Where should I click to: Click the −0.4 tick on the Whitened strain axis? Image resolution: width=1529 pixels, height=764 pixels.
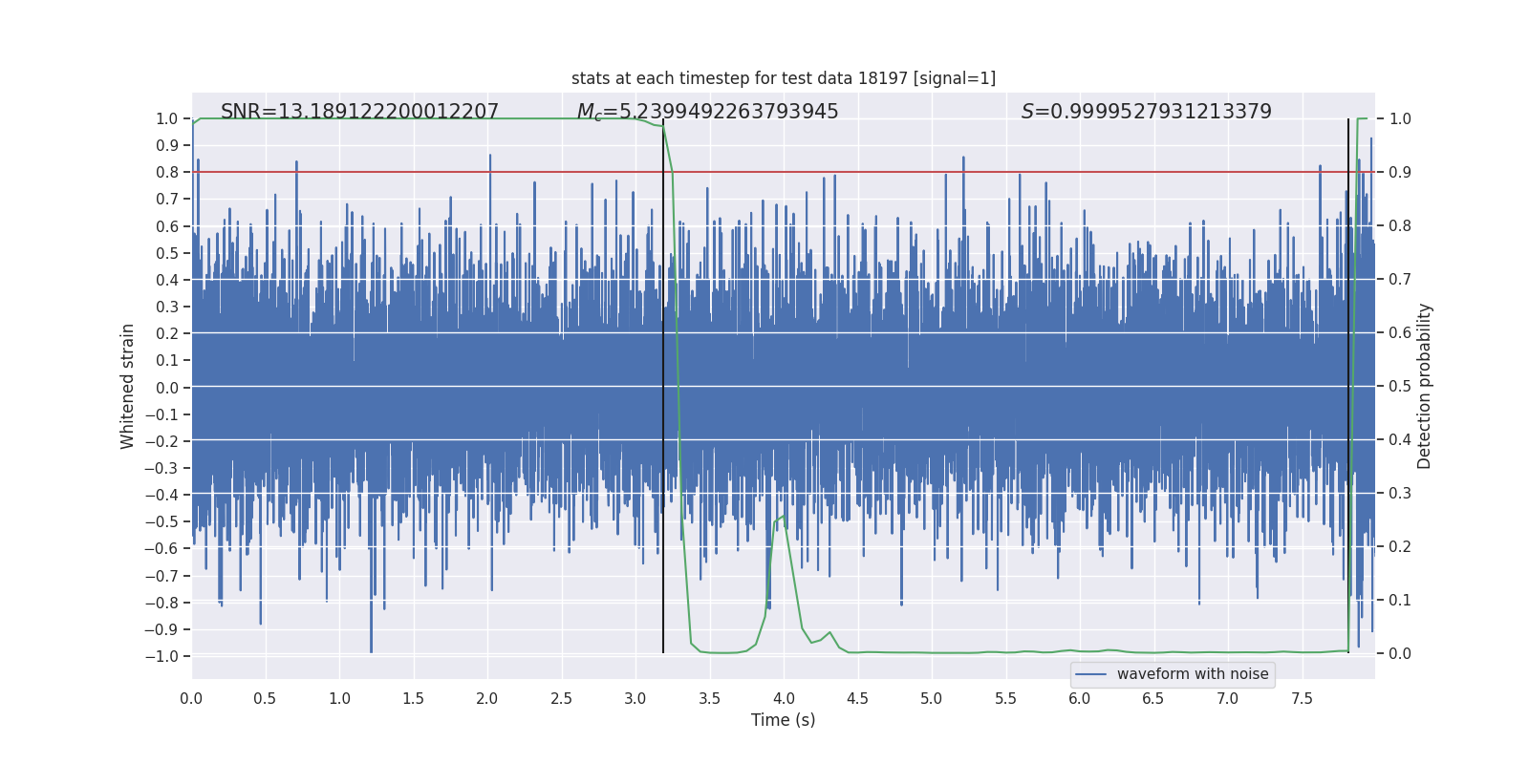click(162, 495)
